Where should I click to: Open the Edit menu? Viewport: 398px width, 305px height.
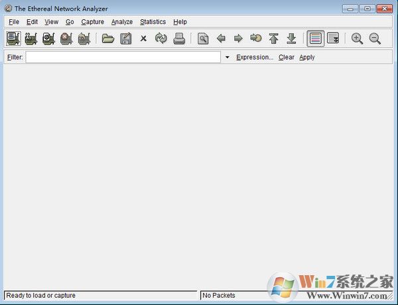pyautogui.click(x=32, y=22)
